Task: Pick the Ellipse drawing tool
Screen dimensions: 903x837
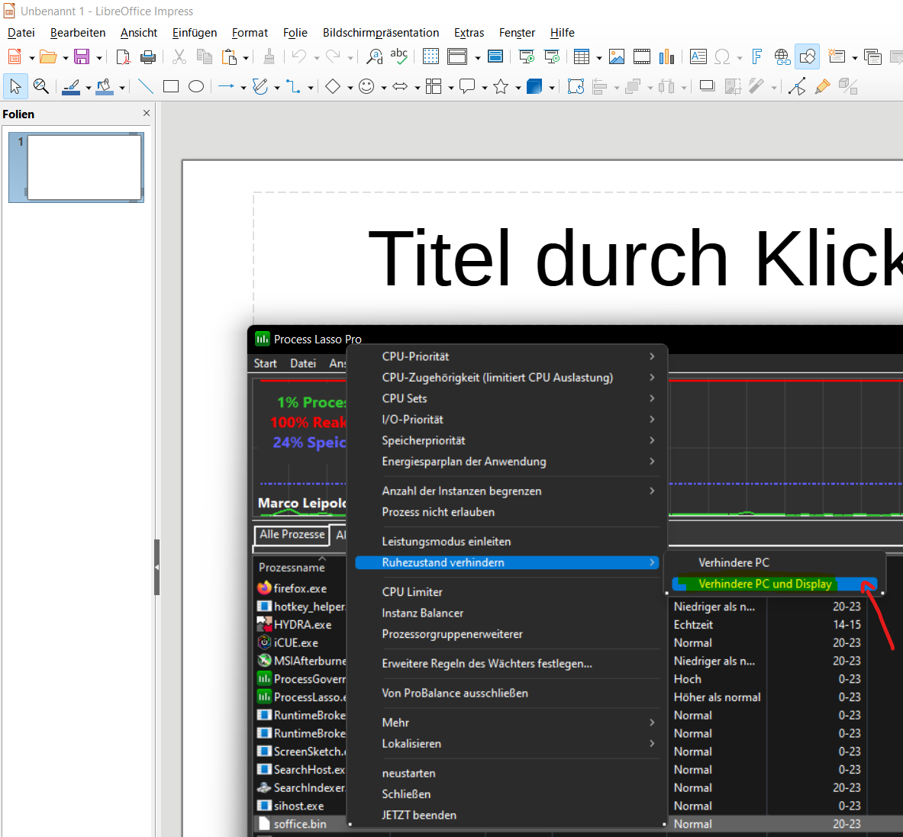Action: (196, 86)
